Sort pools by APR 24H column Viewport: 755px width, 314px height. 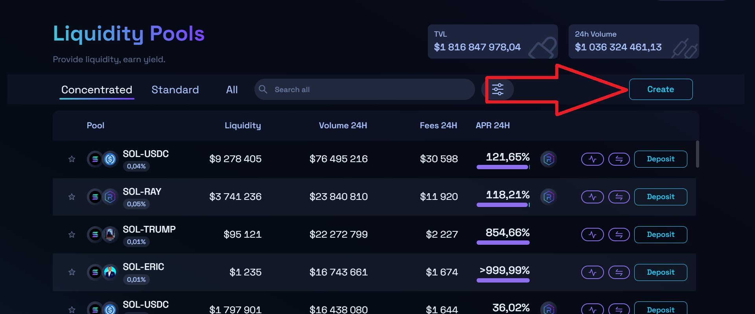(493, 126)
